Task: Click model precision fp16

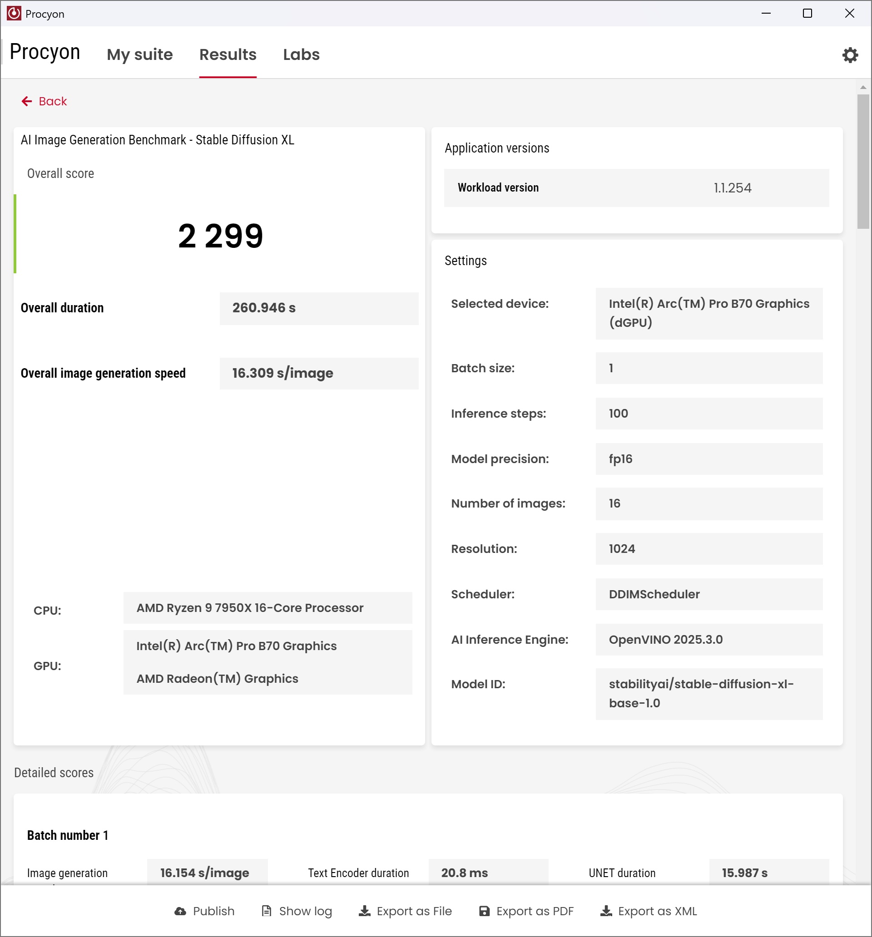Action: [x=709, y=459]
